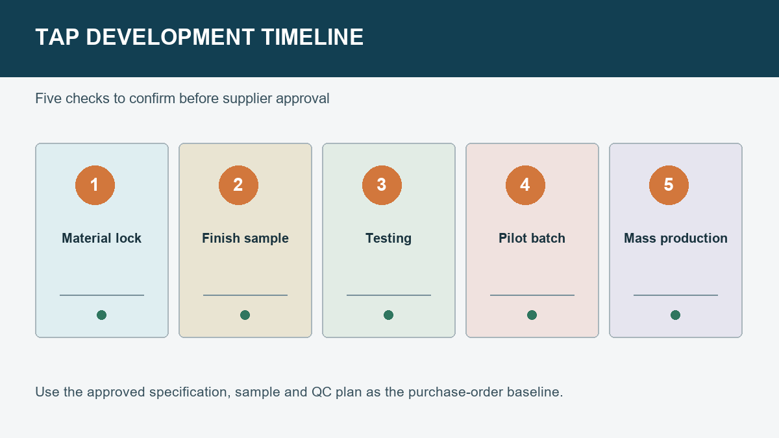Click green dot under Material lock
This screenshot has height=438, width=779.
[101, 315]
